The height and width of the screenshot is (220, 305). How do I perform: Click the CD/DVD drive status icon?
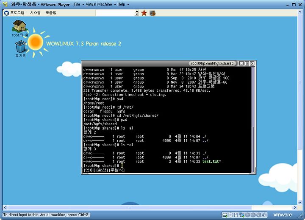230,215
